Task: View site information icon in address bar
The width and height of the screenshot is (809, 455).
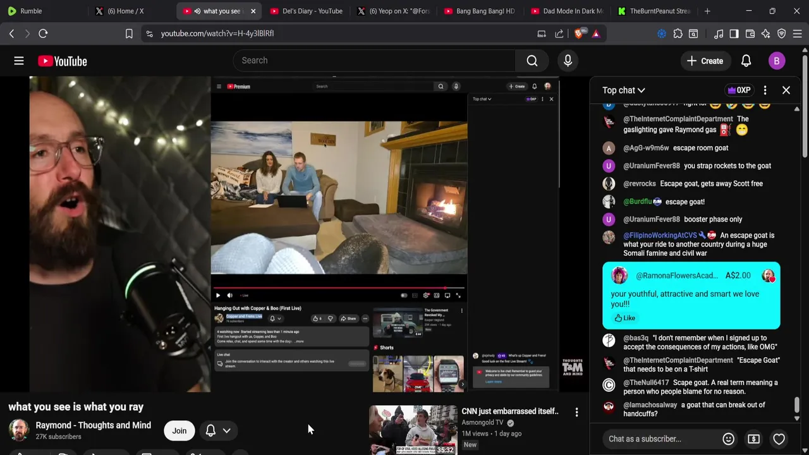Action: pyautogui.click(x=149, y=33)
